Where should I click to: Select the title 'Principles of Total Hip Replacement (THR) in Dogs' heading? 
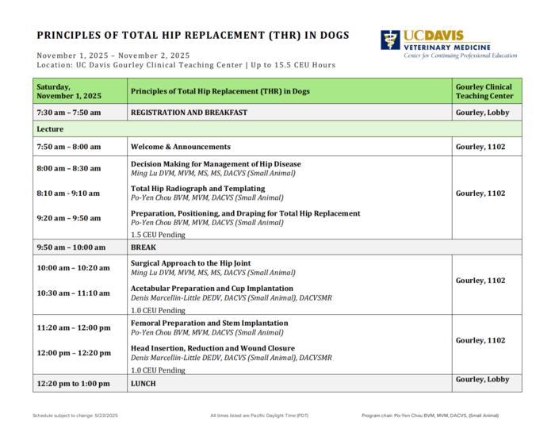(x=193, y=36)
